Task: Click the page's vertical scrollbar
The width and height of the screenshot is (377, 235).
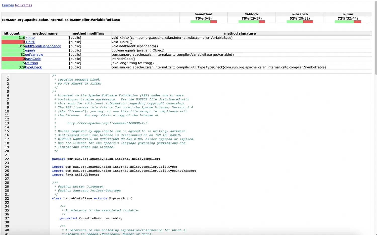Action: pyautogui.click(x=375, y=38)
